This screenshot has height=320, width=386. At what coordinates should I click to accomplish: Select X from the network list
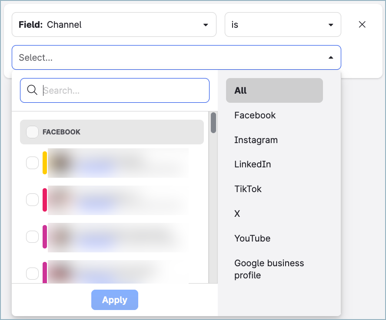click(237, 214)
